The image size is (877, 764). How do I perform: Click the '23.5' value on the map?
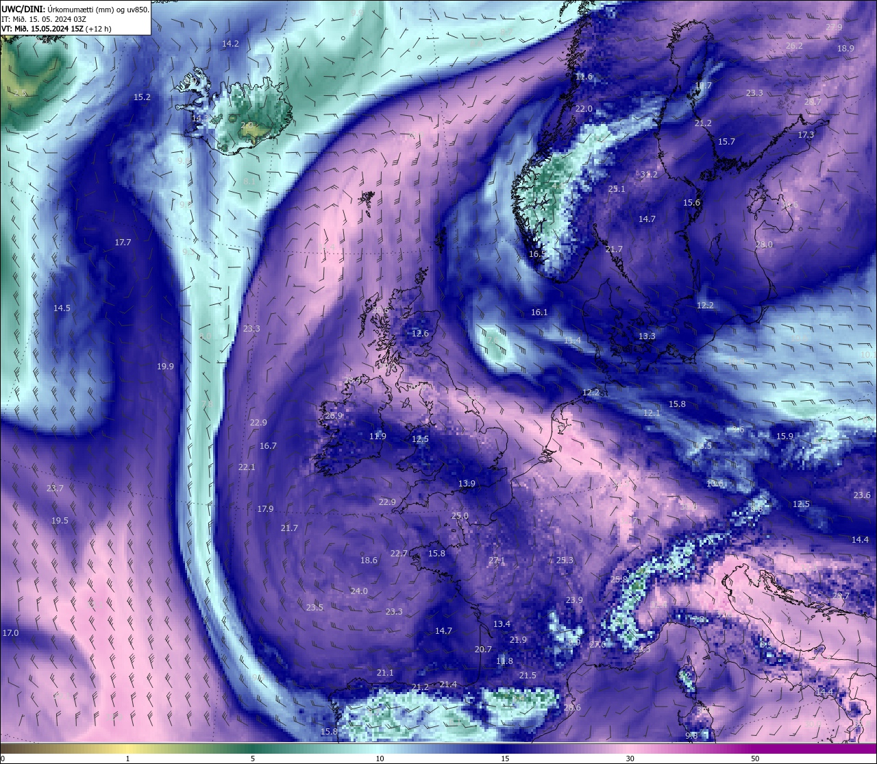pos(314,608)
